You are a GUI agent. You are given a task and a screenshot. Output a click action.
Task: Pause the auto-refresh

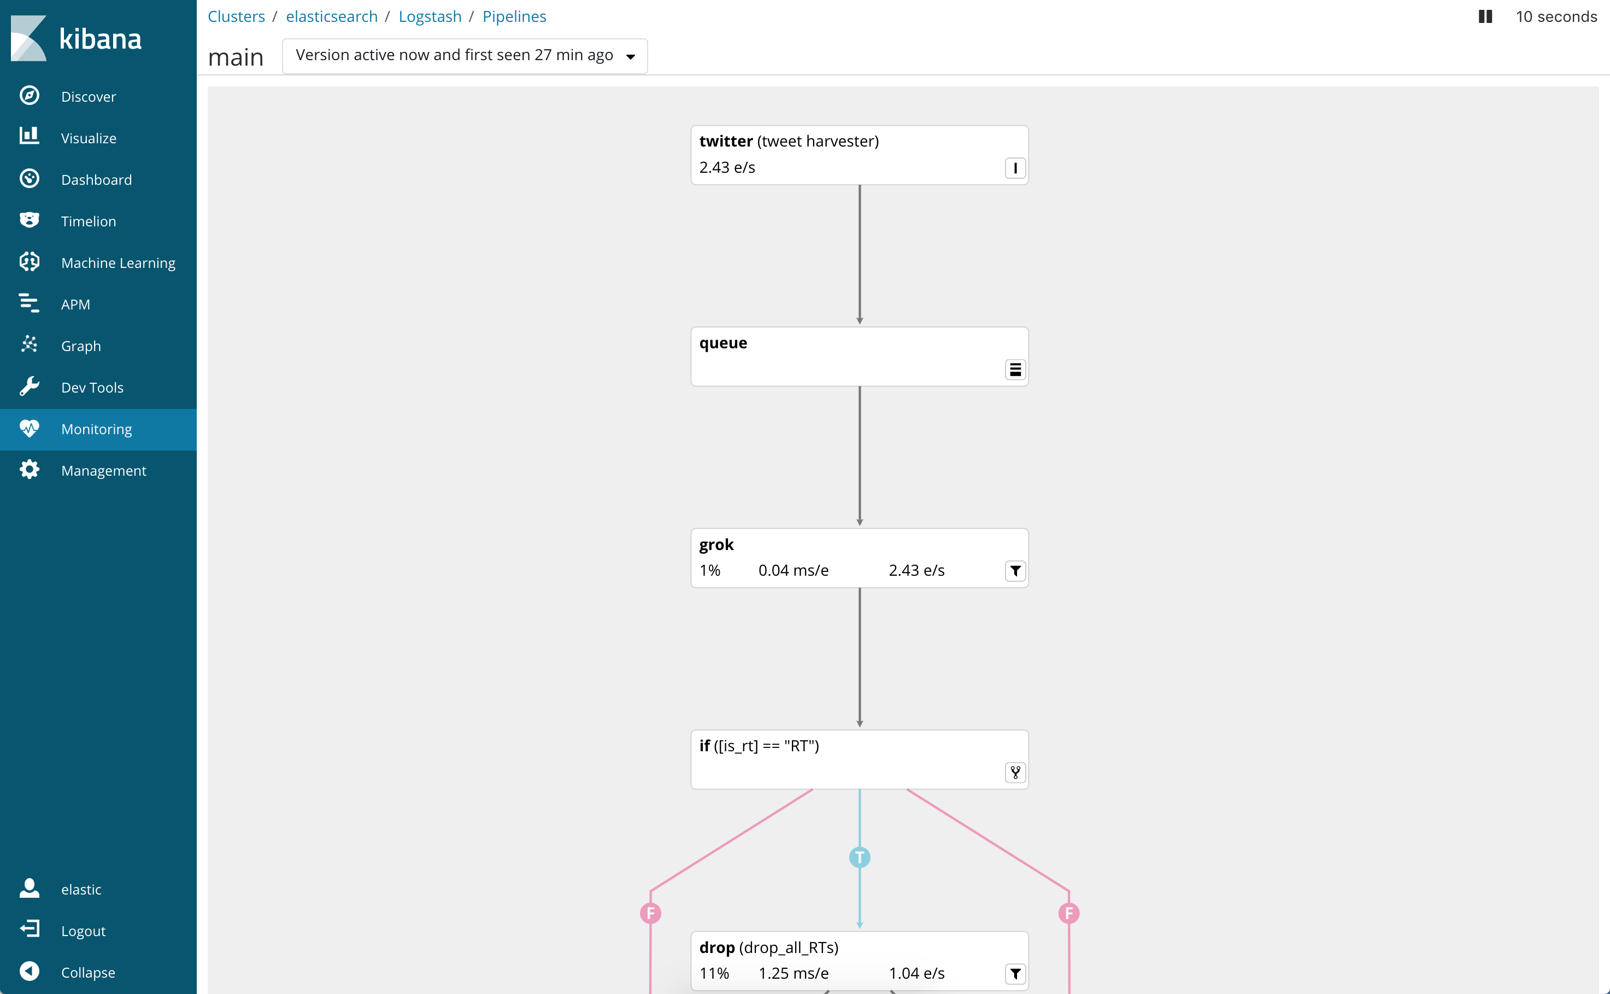click(1485, 16)
